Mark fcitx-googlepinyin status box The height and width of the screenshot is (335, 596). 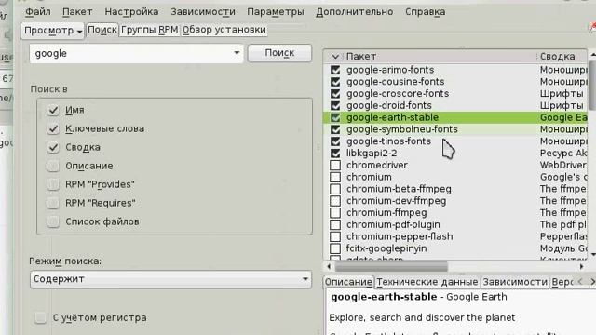point(335,248)
